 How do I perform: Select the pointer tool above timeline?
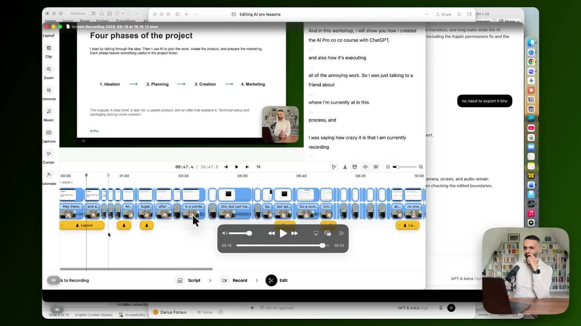pos(334,167)
